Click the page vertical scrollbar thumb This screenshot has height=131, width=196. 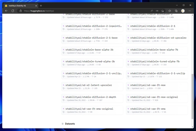(192, 96)
